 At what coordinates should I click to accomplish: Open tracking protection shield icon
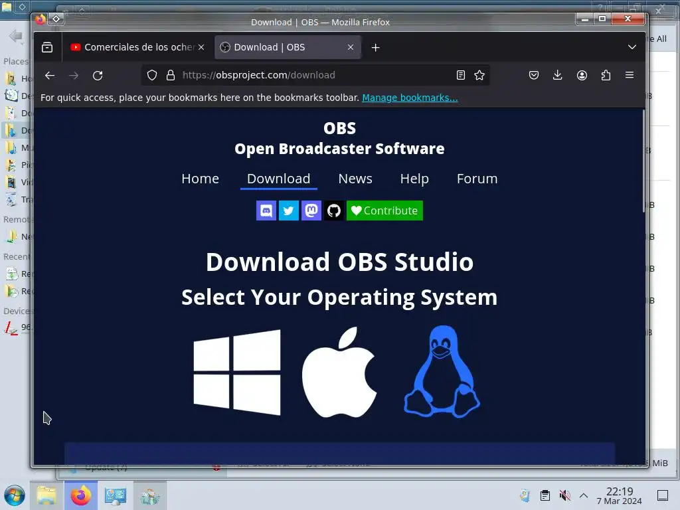coord(152,76)
